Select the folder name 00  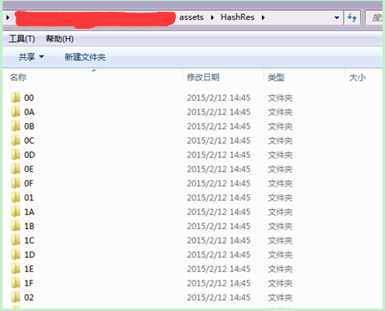click(x=29, y=98)
